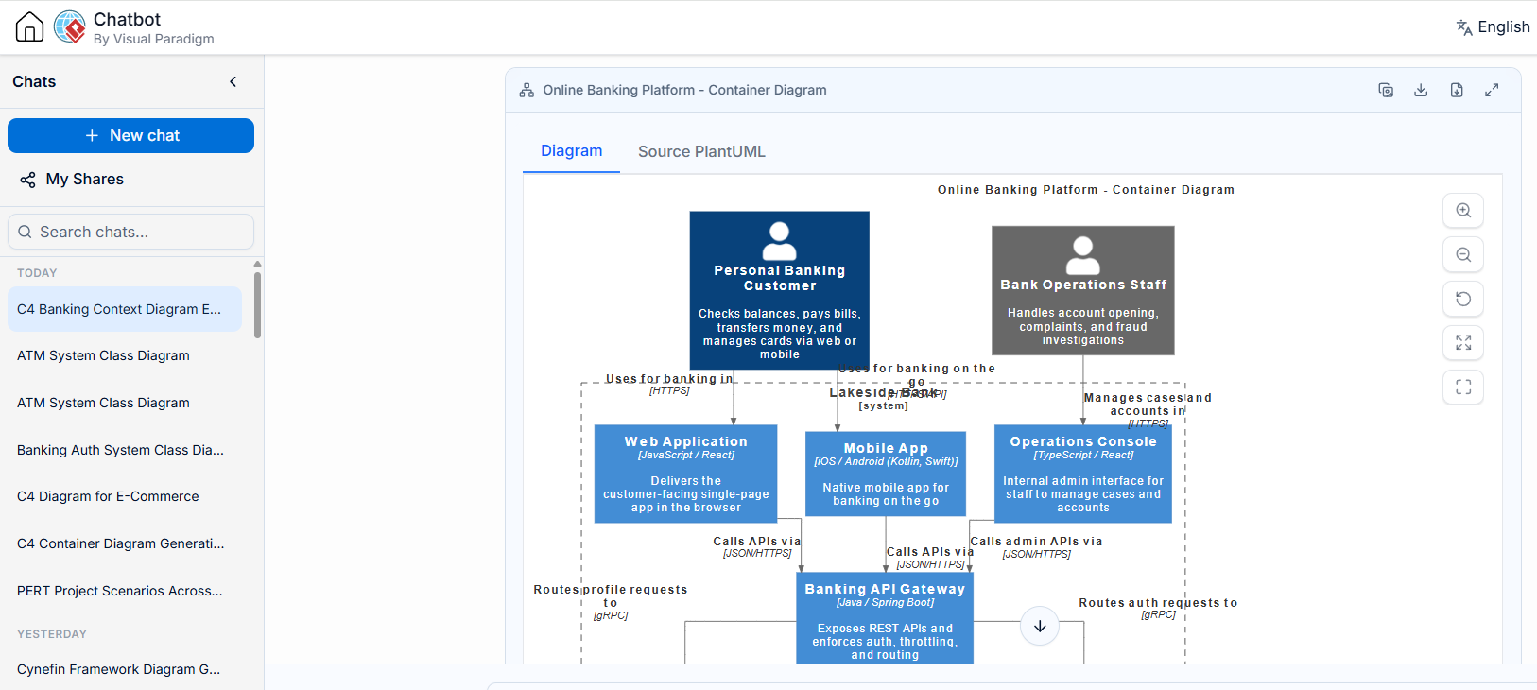
Task: Click the Visual Paradigm Chatbot logo
Action: click(x=70, y=26)
